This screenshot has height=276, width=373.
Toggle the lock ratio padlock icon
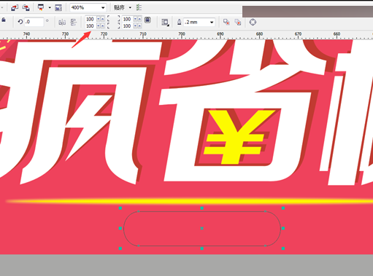pos(4,20)
